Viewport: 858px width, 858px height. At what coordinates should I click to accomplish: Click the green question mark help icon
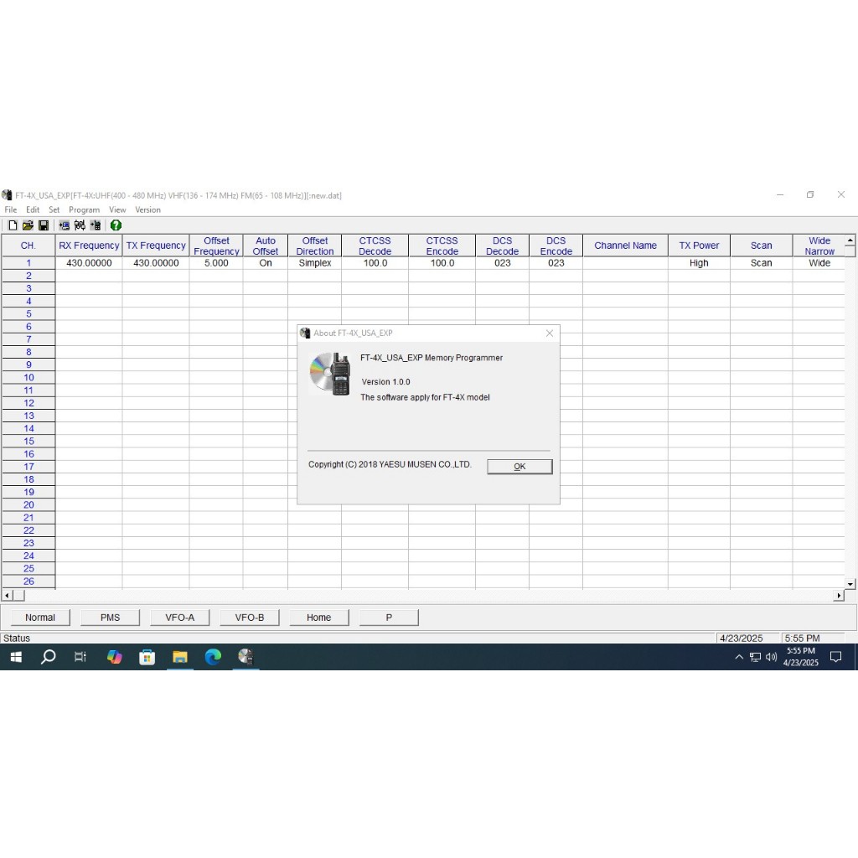click(116, 225)
